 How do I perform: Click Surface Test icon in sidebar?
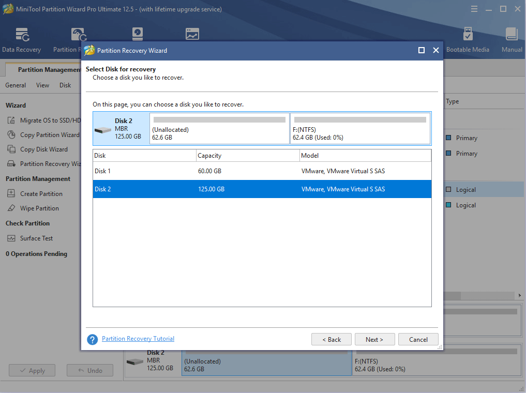[11, 238]
